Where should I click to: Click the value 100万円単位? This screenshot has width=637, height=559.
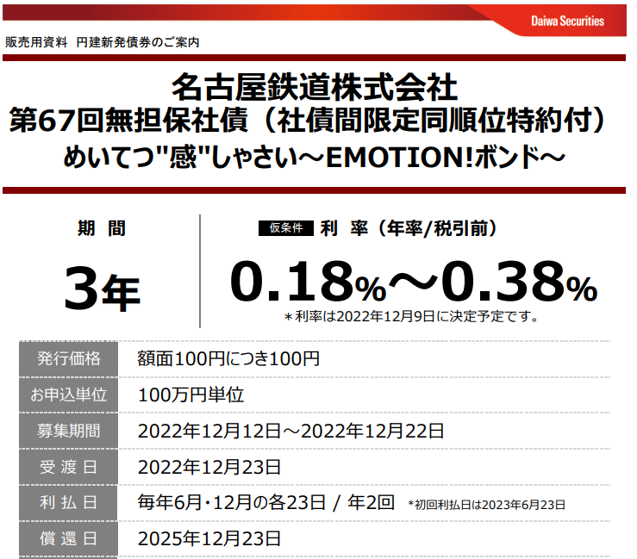pos(191,395)
